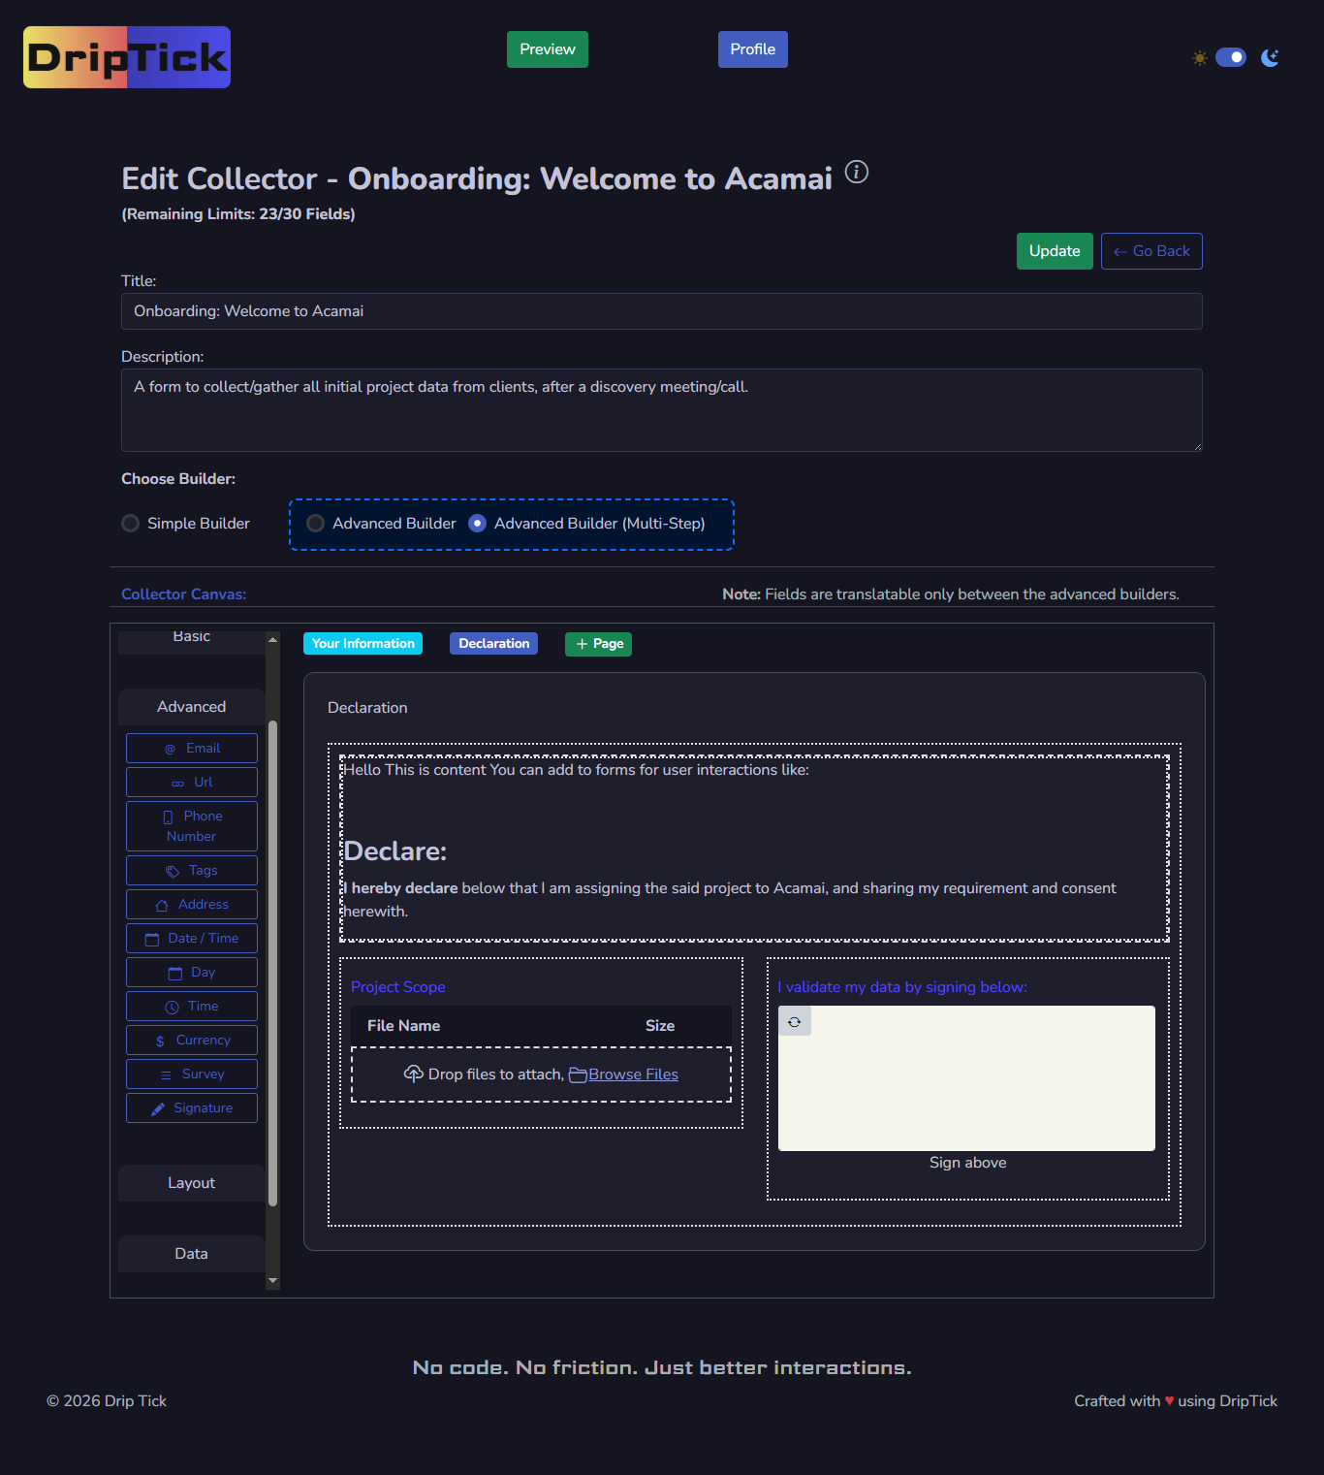Open the Profile button

tap(753, 49)
